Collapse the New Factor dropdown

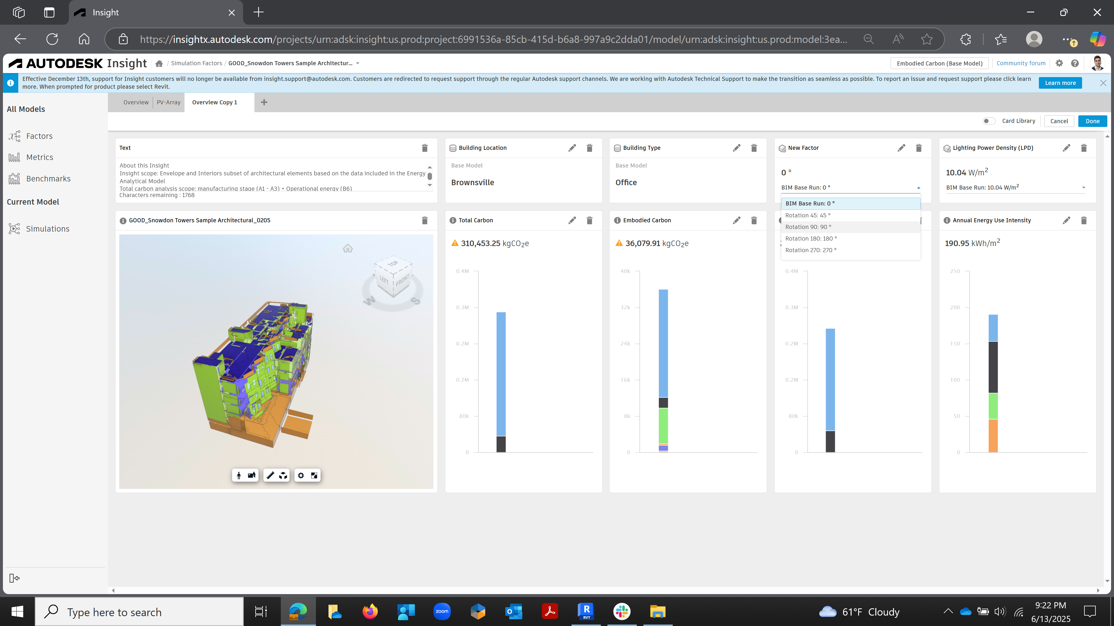[x=918, y=188]
